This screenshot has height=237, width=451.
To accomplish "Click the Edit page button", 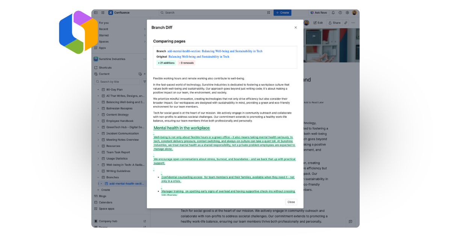I will tap(318, 23).
